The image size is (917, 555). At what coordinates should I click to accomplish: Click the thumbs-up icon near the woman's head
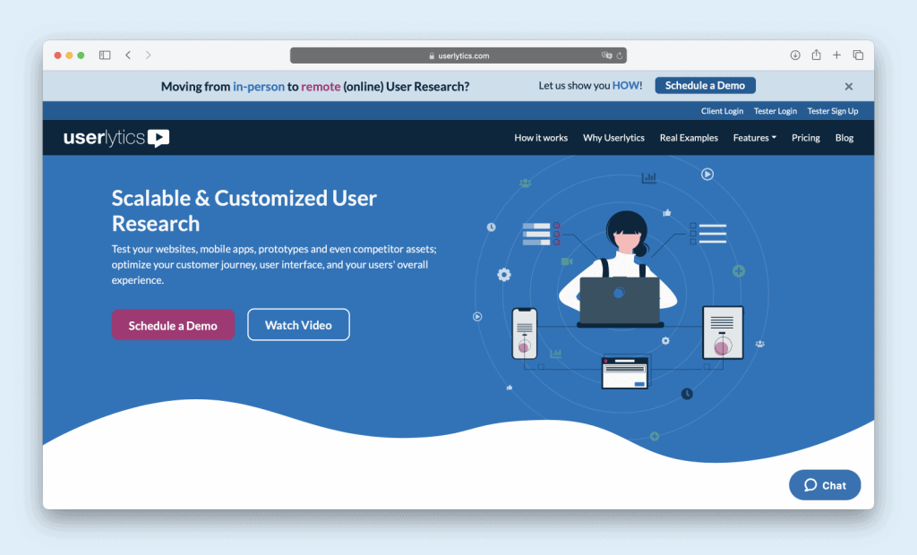coord(666,213)
